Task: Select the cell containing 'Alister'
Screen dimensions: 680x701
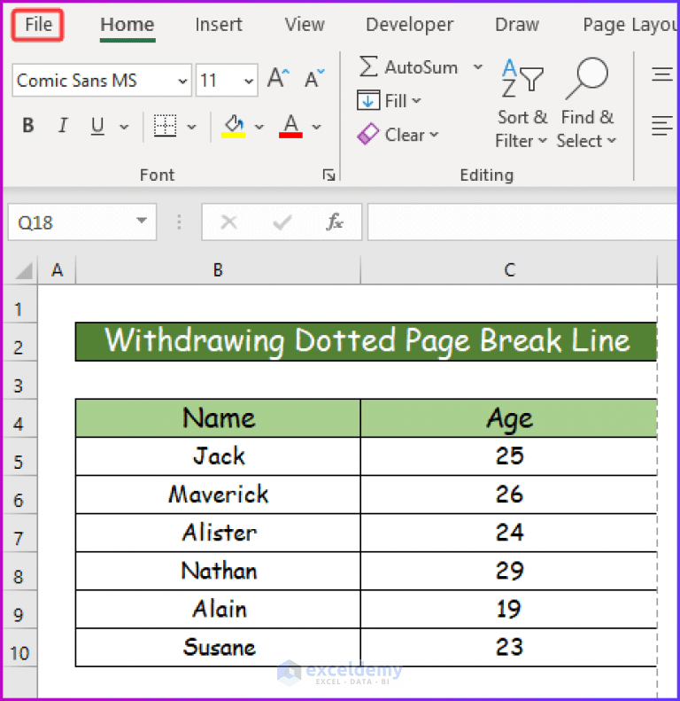Action: click(x=218, y=533)
